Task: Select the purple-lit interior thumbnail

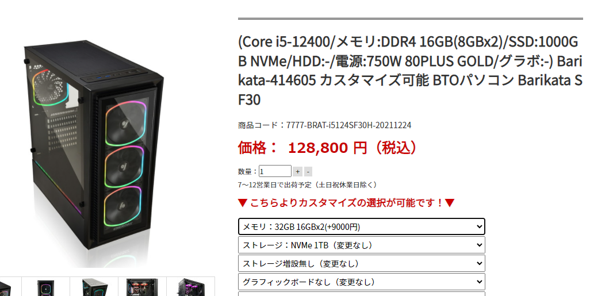Action: click(x=191, y=287)
